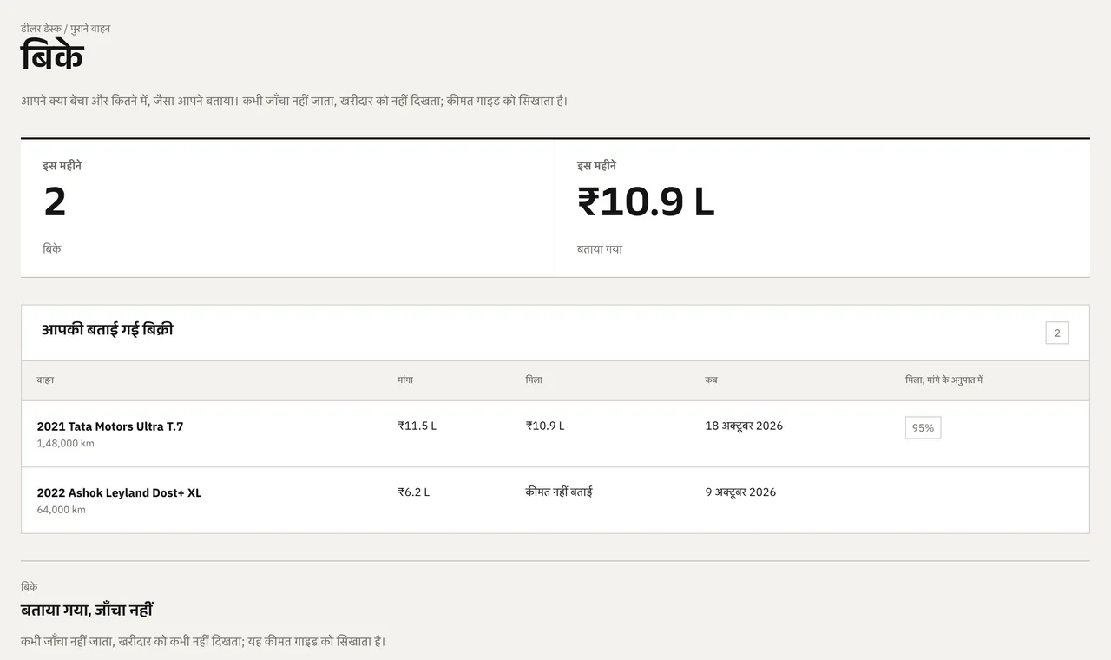Viewport: 1111px width, 660px height.
Task: Click the मिला column header
Action: tap(534, 380)
